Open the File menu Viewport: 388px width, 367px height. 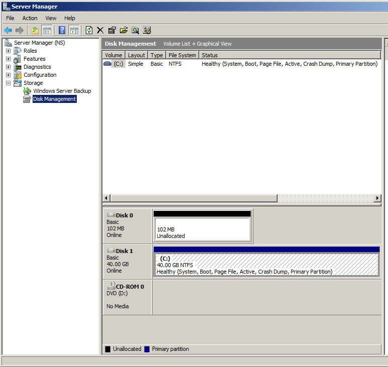click(10, 18)
